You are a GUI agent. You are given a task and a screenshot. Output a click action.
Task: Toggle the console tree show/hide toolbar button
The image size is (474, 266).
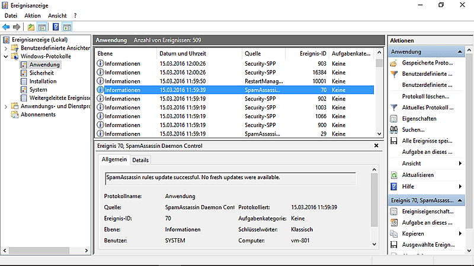[42, 27]
